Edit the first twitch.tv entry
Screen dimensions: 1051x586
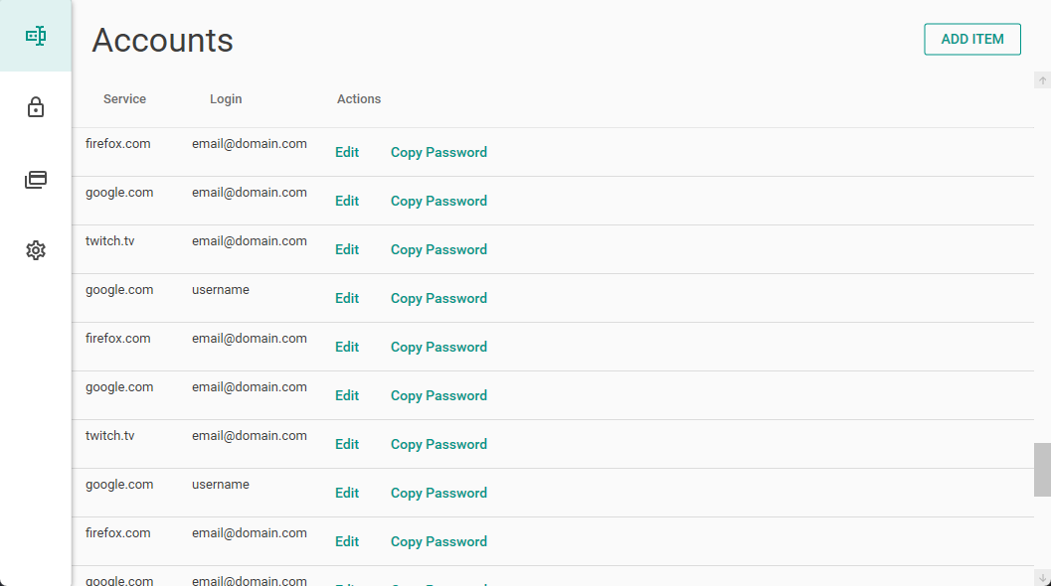[x=347, y=250]
